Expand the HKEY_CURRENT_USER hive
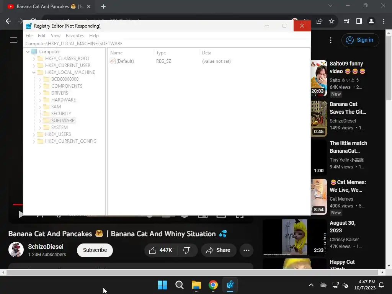Screen dimensions: 392x294 (34, 65)
